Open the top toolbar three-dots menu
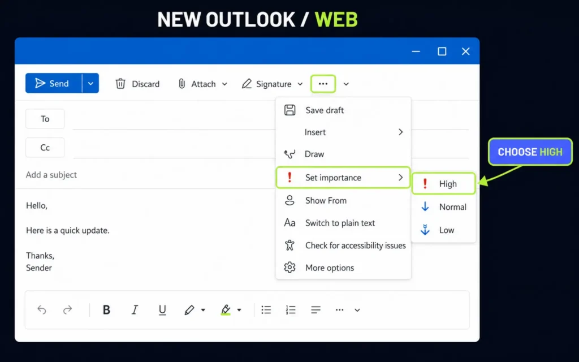Viewport: 579px width, 362px height. click(x=323, y=84)
